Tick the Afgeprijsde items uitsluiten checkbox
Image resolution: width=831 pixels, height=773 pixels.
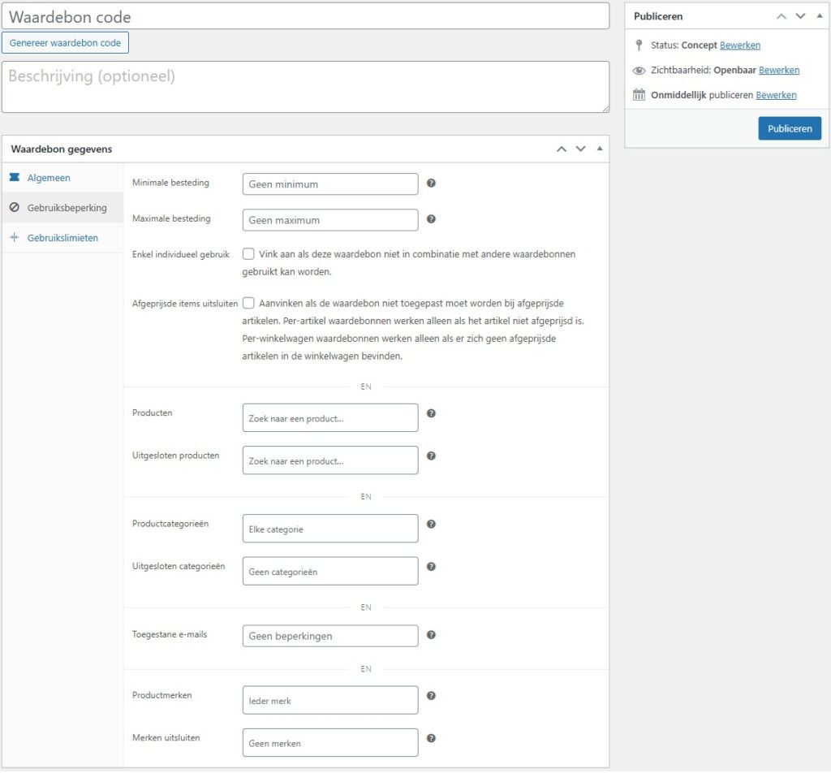coord(248,303)
